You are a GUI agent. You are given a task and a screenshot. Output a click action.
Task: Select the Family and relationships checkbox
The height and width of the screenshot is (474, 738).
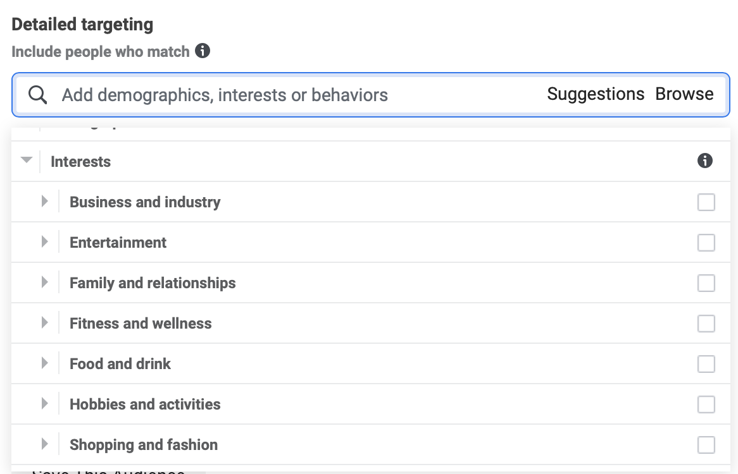coord(706,283)
